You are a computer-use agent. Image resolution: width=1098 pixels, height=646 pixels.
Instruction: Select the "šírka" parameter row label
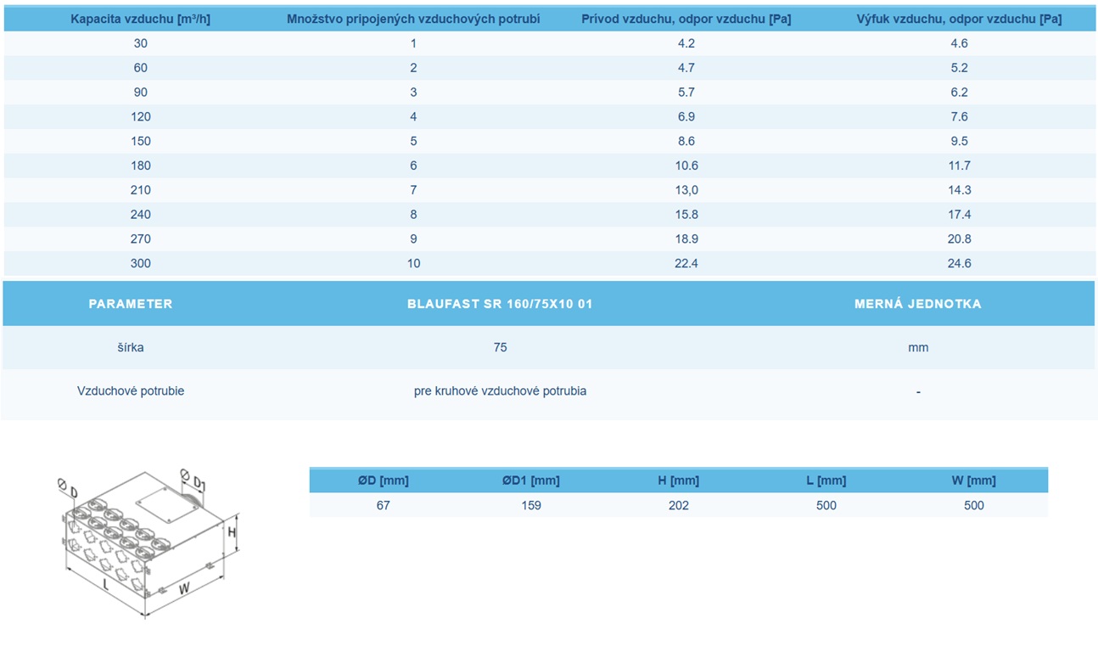pos(131,347)
